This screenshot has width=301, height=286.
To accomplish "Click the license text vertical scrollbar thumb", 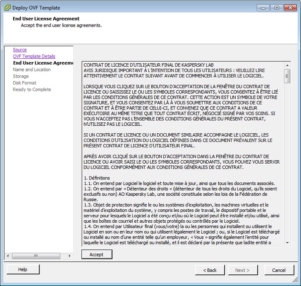I will (x=287, y=76).
